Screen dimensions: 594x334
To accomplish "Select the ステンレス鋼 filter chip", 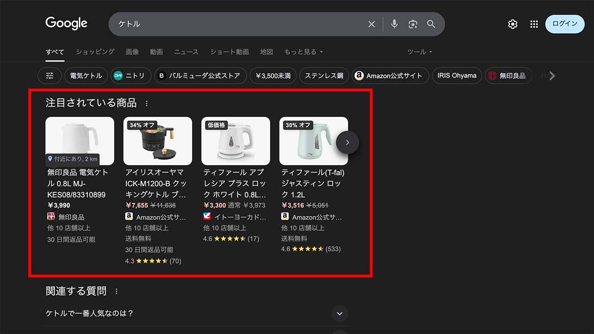I will pyautogui.click(x=324, y=76).
